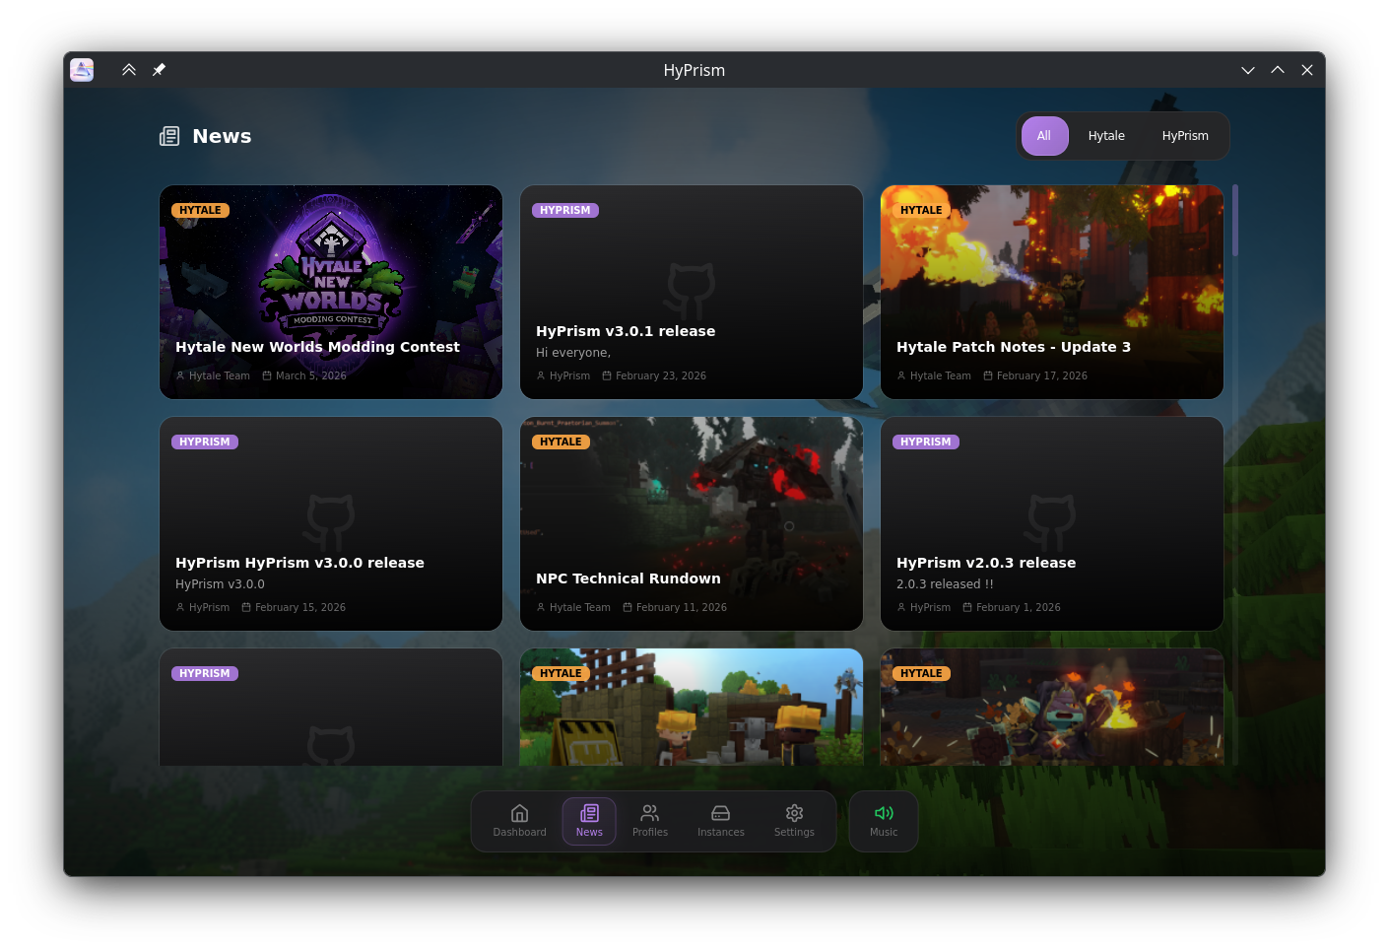Image resolution: width=1389 pixels, height=952 pixels.
Task: Open the NPC Technical Rundown article
Action: coord(692,523)
